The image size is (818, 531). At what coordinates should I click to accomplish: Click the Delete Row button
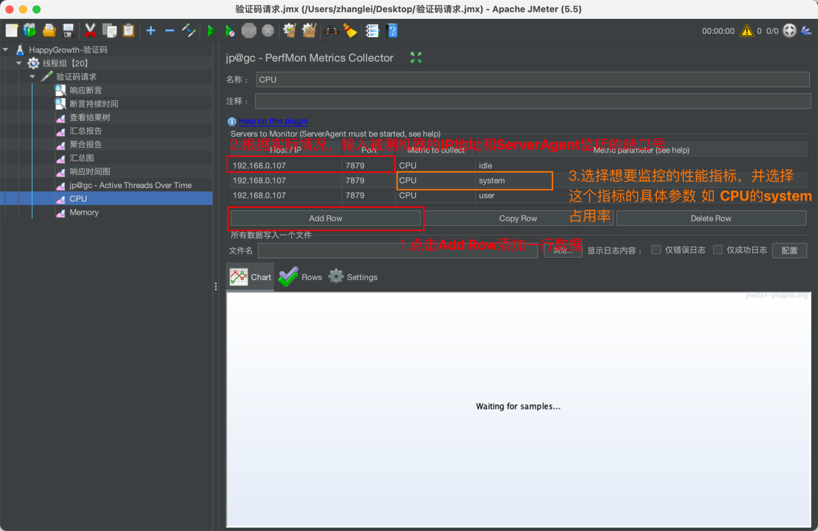pyautogui.click(x=711, y=218)
